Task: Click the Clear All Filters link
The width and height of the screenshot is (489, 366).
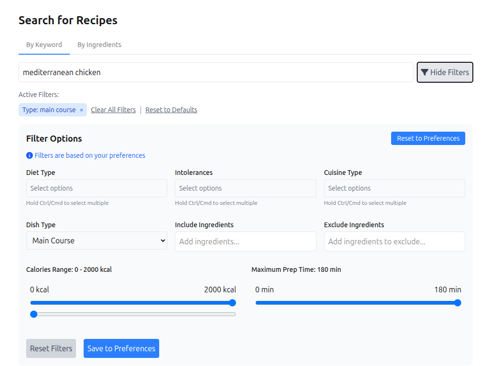Action: coord(113,110)
